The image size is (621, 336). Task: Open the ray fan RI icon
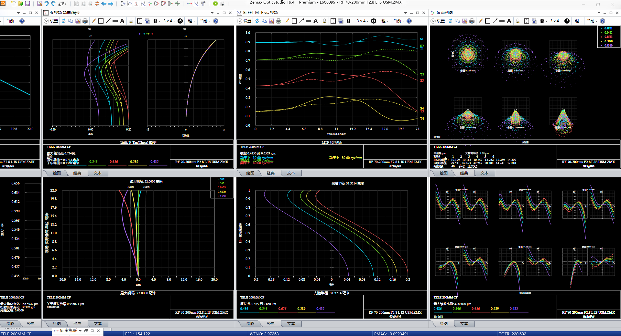click(x=129, y=4)
